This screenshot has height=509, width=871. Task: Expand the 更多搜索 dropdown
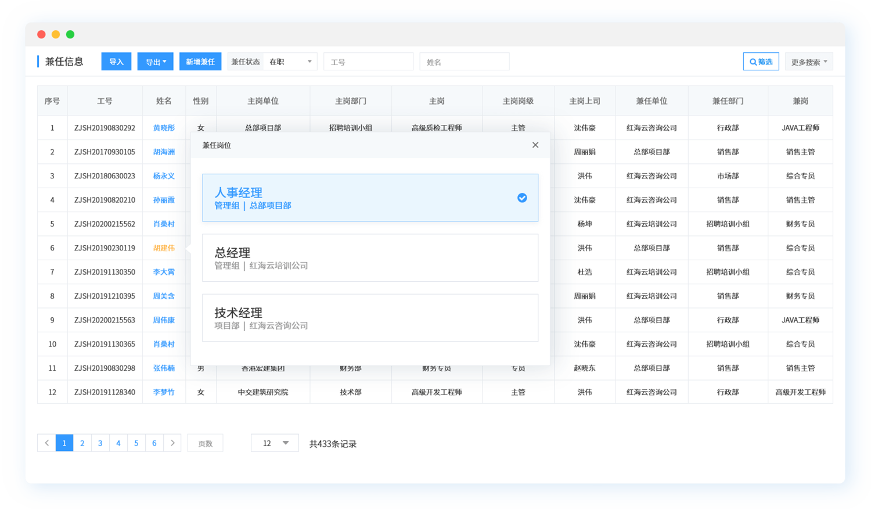click(809, 62)
